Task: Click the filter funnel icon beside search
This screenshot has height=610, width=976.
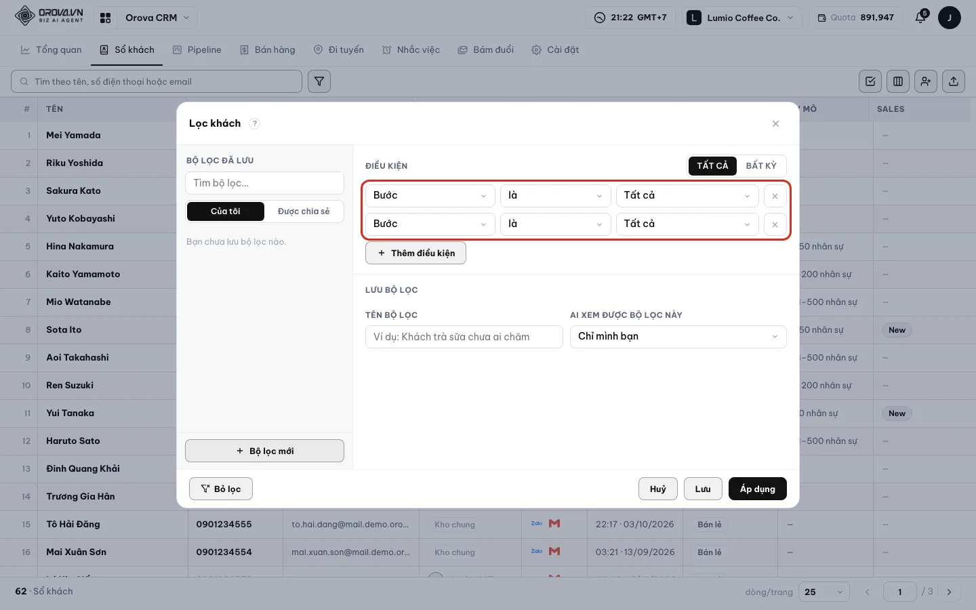Action: (x=319, y=81)
